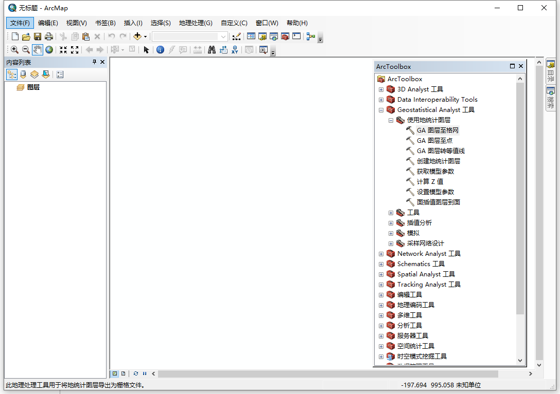Open the 视图(V) menu
This screenshot has width=560, height=394.
tap(76, 23)
